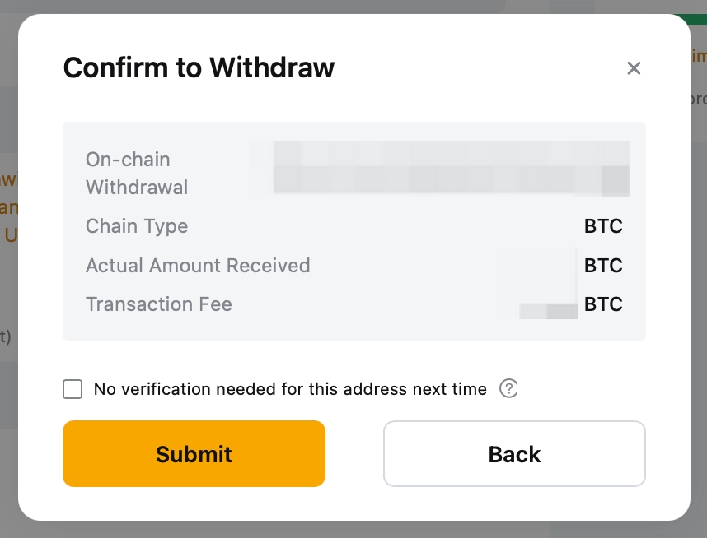
Task: Click the Actual Amount Received label
Action: (x=198, y=266)
